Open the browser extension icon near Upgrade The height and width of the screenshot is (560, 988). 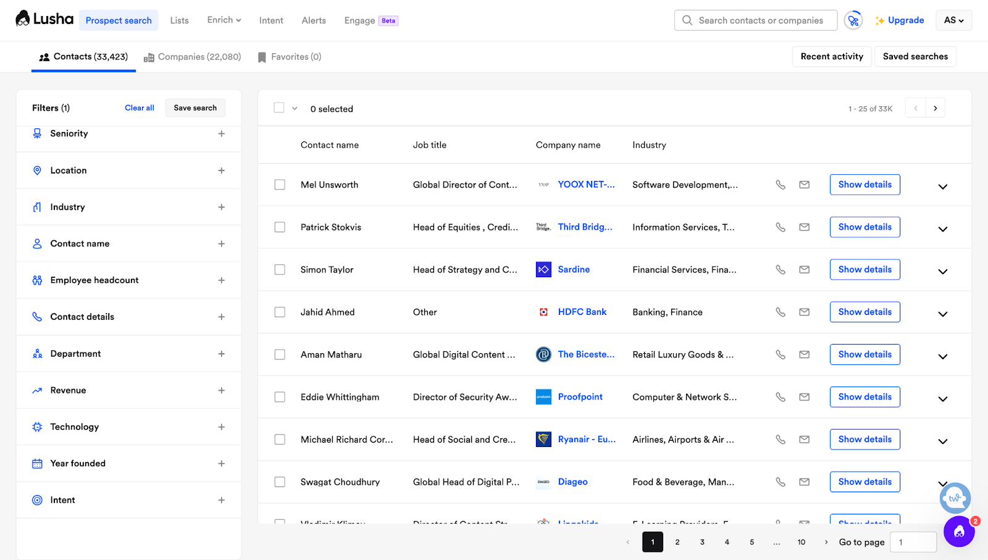coord(853,20)
